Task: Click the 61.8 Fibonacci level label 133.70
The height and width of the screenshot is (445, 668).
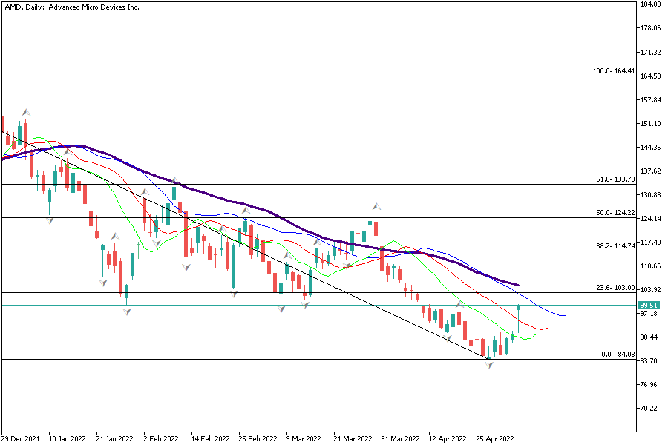Action: tap(615, 179)
